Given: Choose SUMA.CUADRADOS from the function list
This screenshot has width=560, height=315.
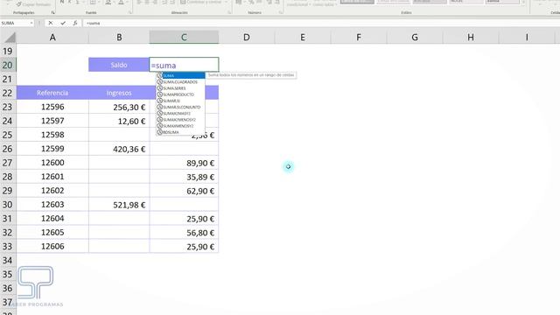Looking at the screenshot, I should [x=181, y=81].
